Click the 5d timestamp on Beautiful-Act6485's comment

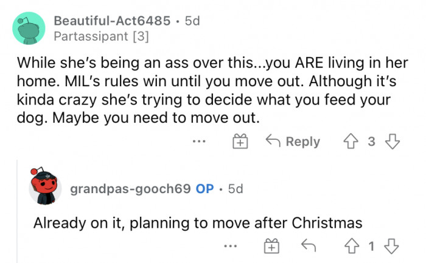pyautogui.click(x=192, y=21)
